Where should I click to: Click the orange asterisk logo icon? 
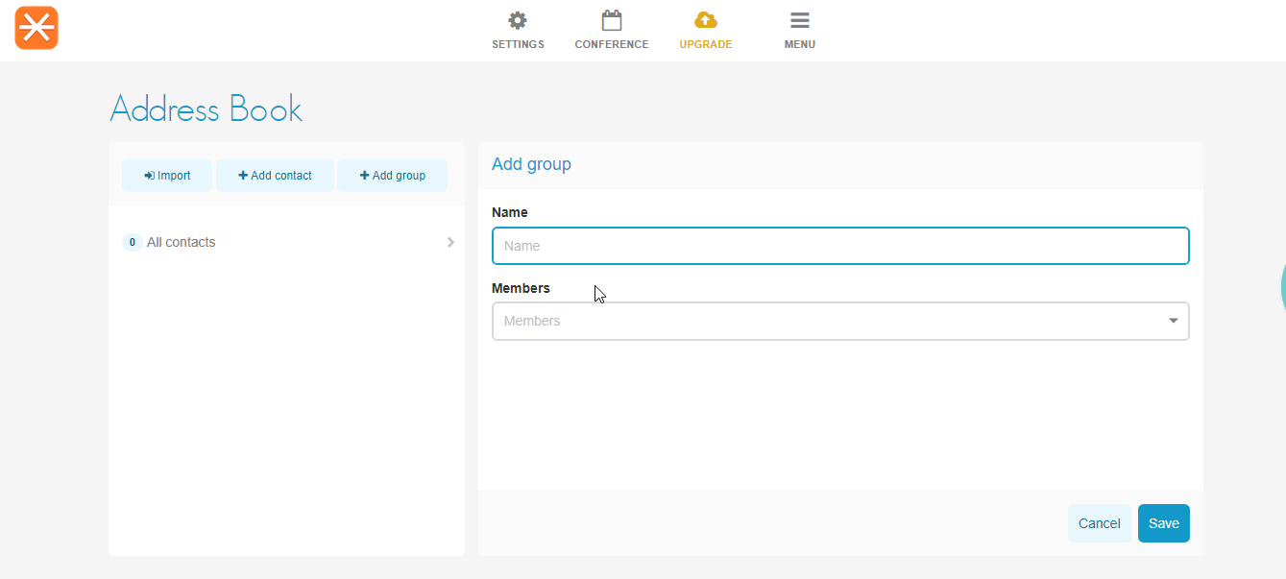coord(36,28)
